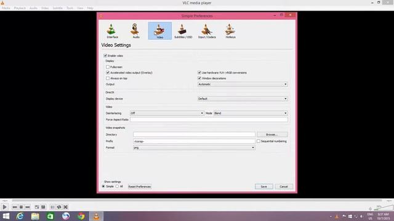Click the Force Aspect Ratio field
The height and width of the screenshot is (221, 394).
pyautogui.click(x=209, y=120)
